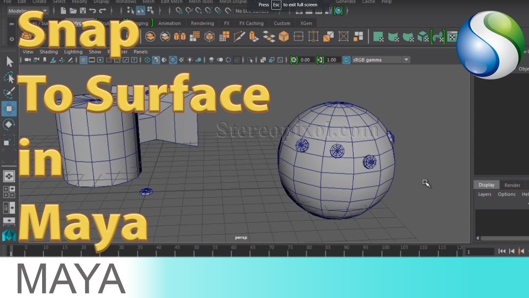Viewport: 529px width, 298px height.
Task: Click the camera select icon in panel toolbar
Action: pyautogui.click(x=28, y=60)
